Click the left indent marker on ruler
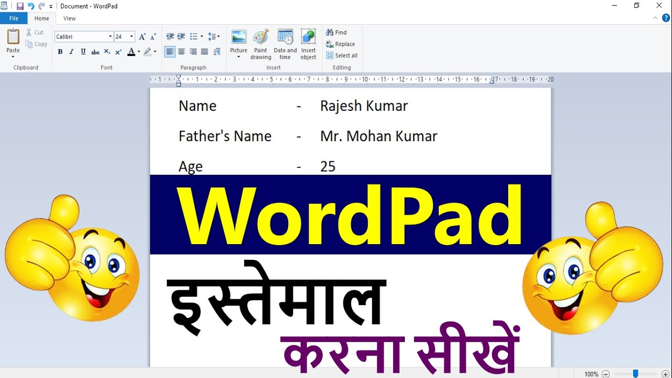 178,80
